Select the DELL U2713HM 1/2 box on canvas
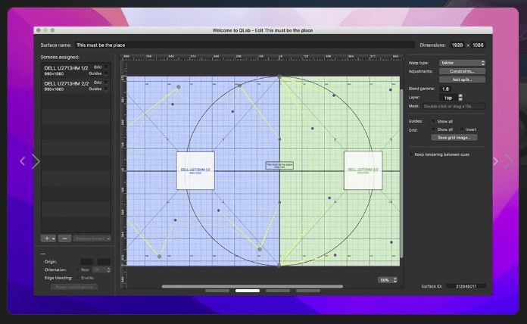Viewport: 527px width, 324px height. click(195, 171)
